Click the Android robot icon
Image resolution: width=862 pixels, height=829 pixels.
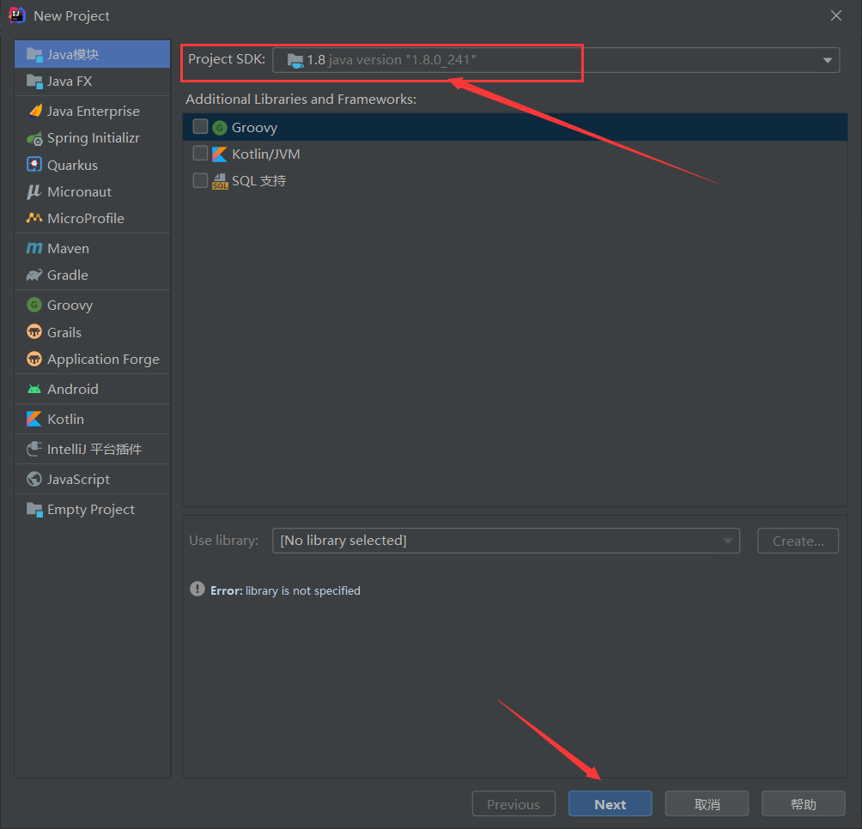pyautogui.click(x=34, y=389)
